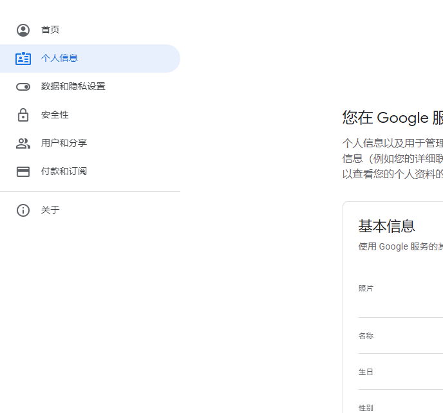Select the 个人信息 sidebar label
The width and height of the screenshot is (443, 413).
click(x=59, y=59)
